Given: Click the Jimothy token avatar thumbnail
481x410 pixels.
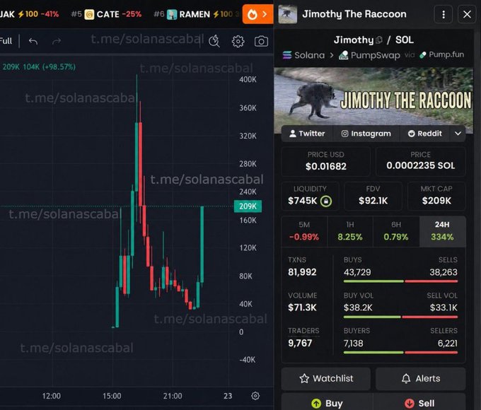Looking at the screenshot, I should point(287,14).
